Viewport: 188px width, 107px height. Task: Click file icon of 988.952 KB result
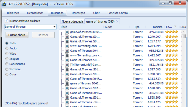pos(67,51)
